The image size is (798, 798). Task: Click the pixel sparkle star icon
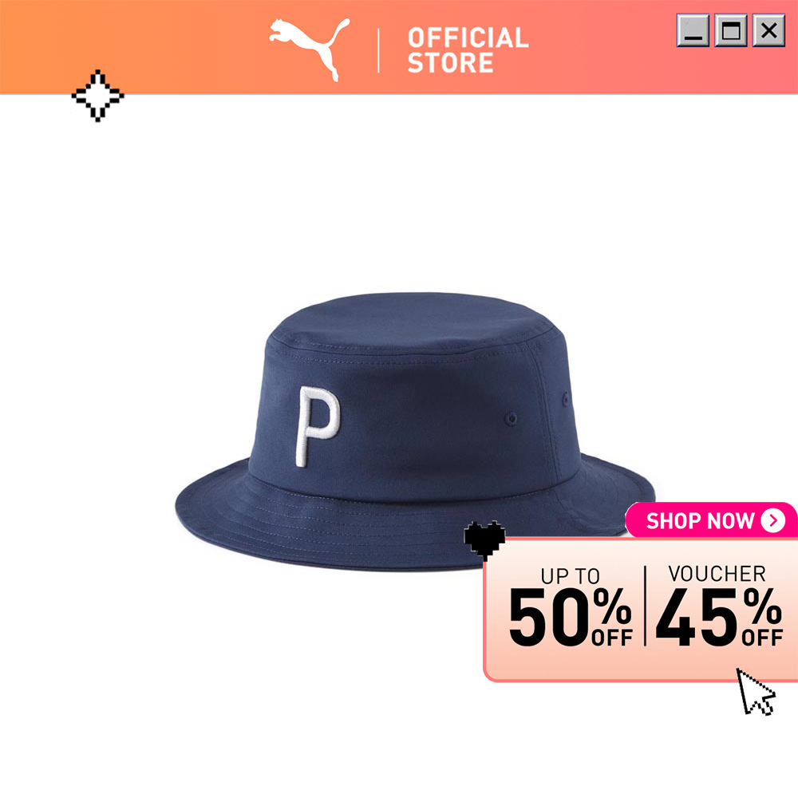(97, 96)
